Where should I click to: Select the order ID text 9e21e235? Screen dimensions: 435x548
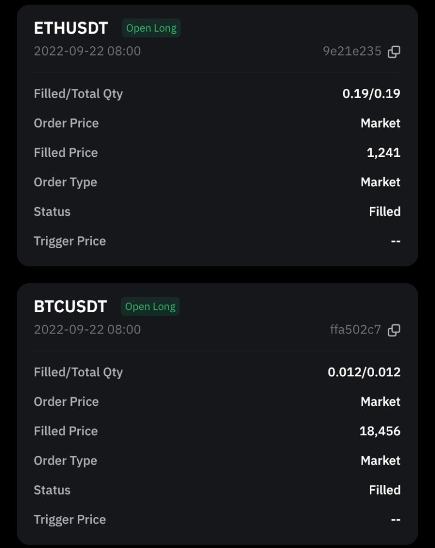click(352, 52)
